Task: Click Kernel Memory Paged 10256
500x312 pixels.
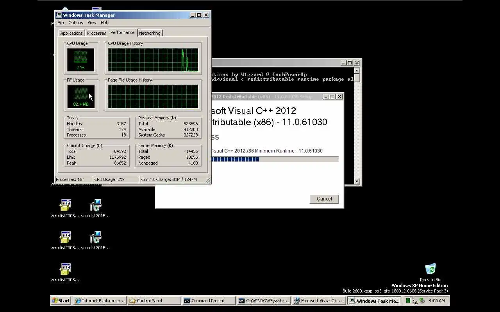Action: 192,157
